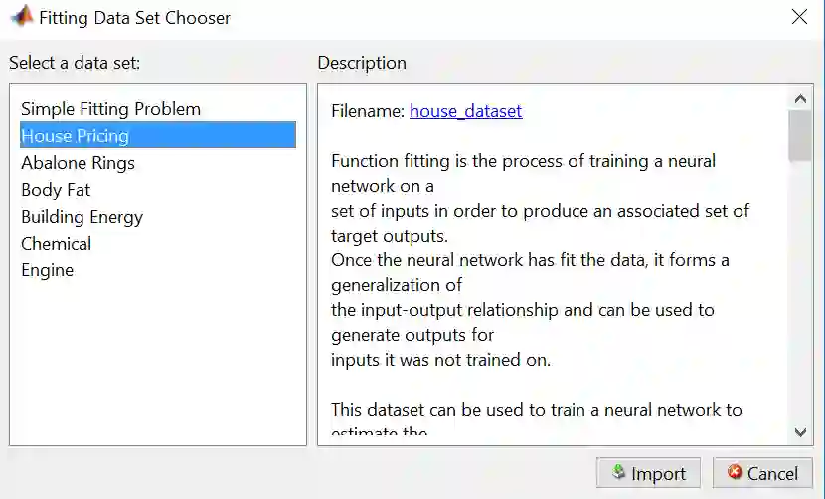Click the MATLAB logo in the title bar
Image resolution: width=825 pixels, height=499 pixels.
[x=21, y=17]
